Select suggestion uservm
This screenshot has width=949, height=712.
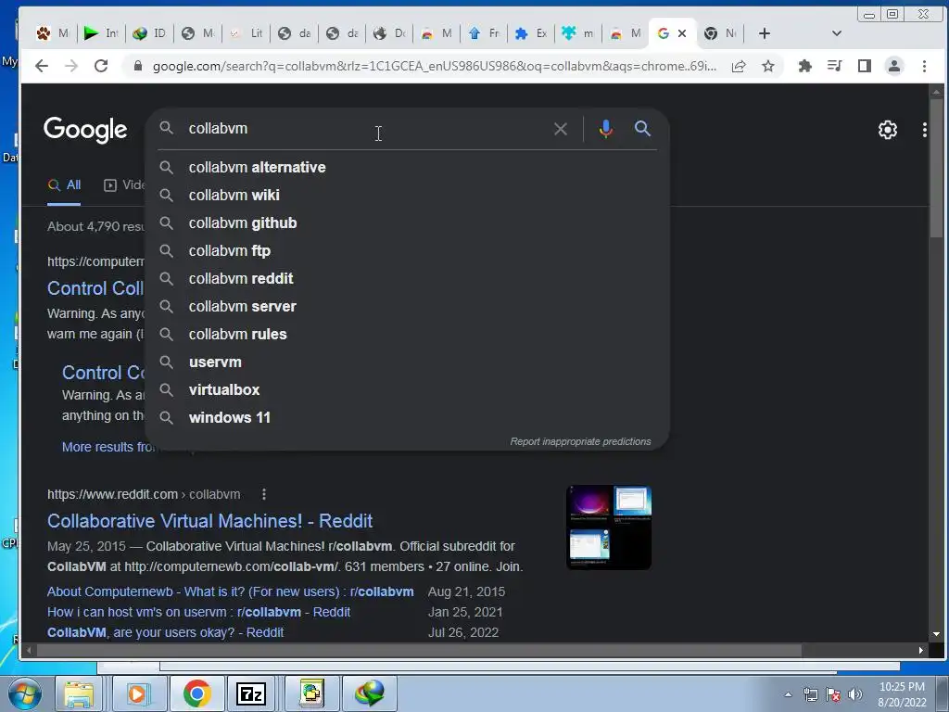click(407, 362)
